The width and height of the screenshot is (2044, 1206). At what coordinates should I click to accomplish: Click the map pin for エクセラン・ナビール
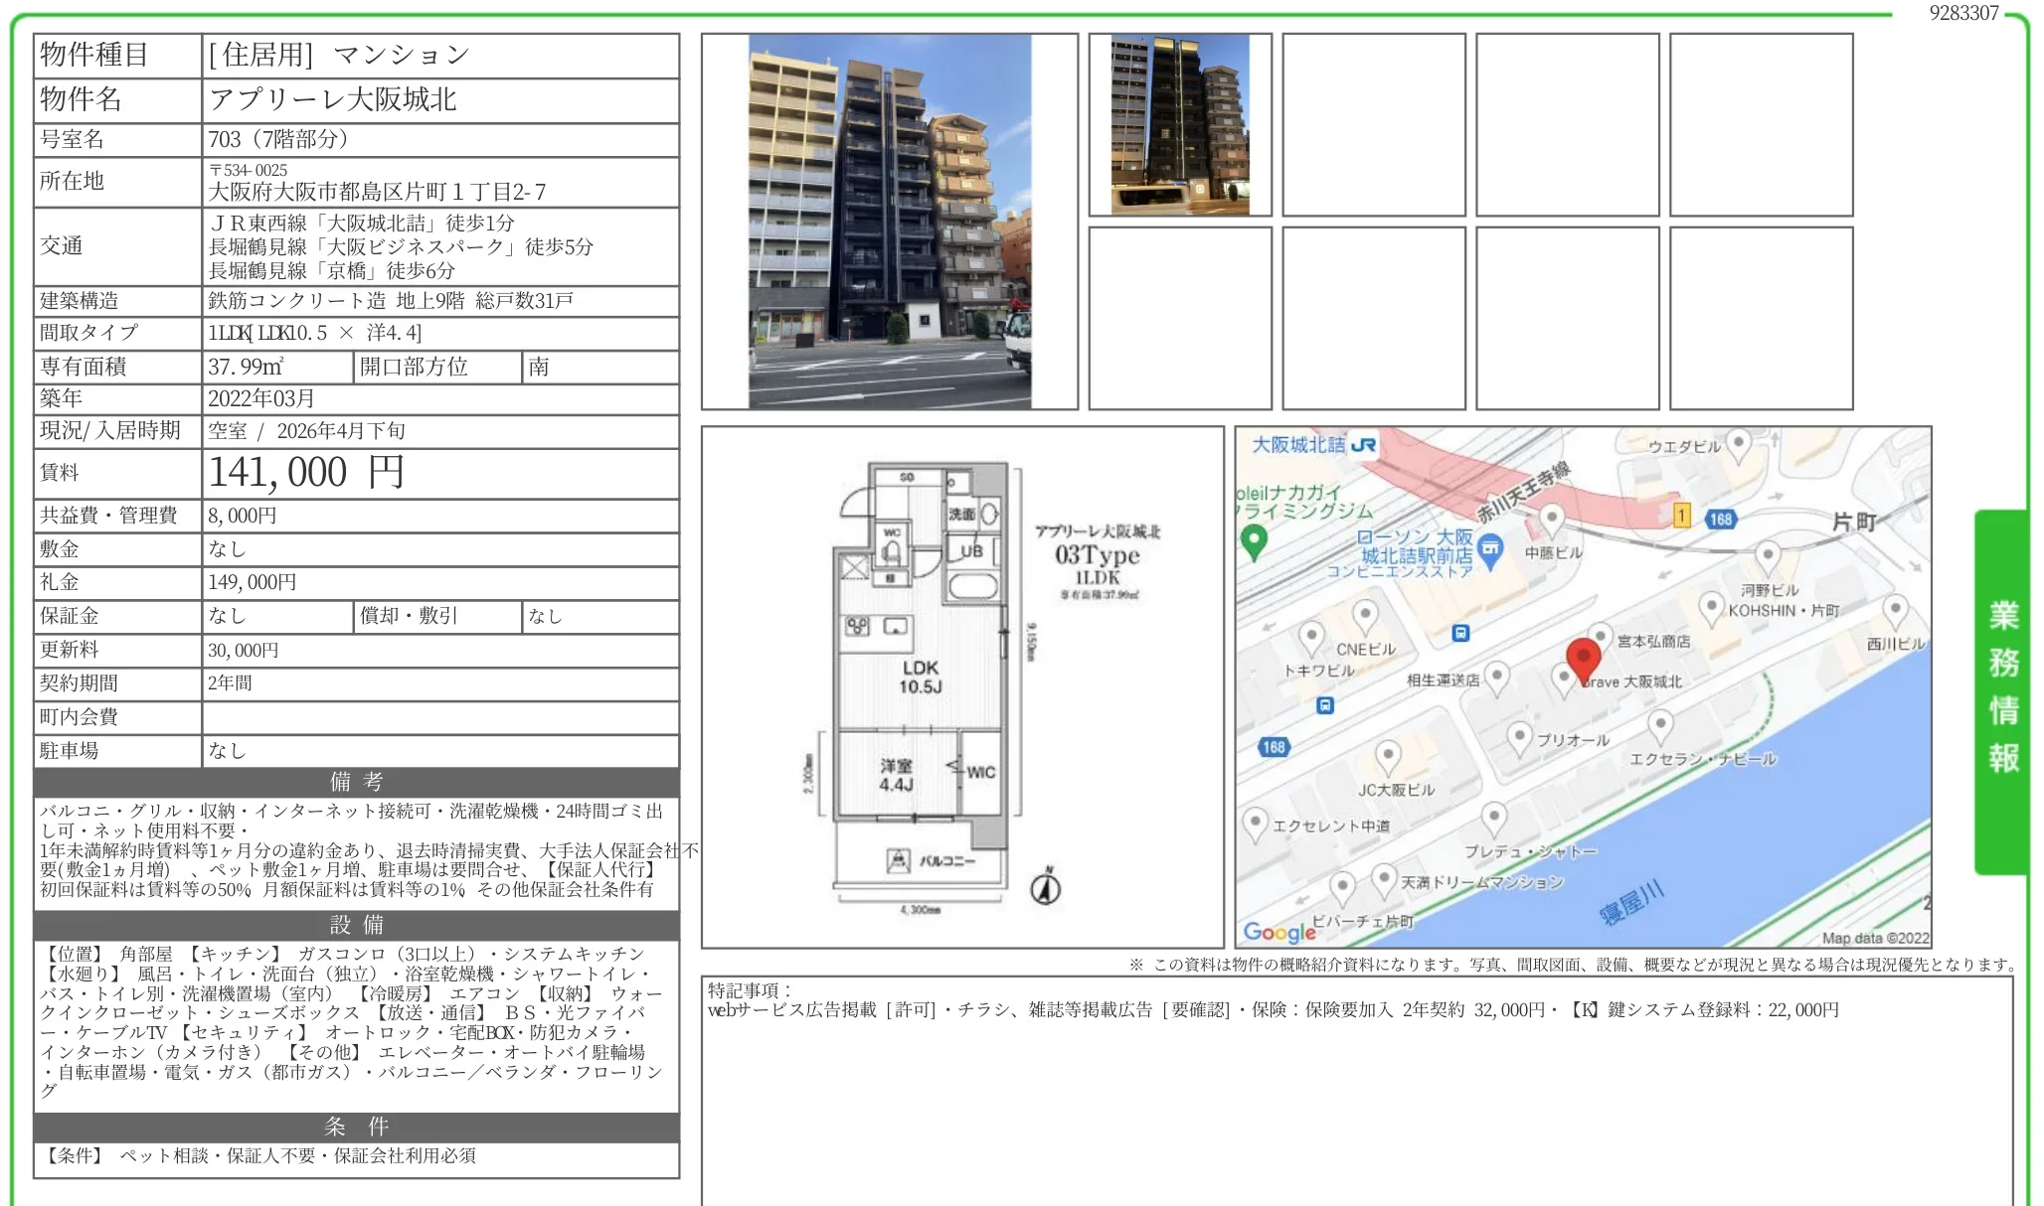click(x=1660, y=725)
